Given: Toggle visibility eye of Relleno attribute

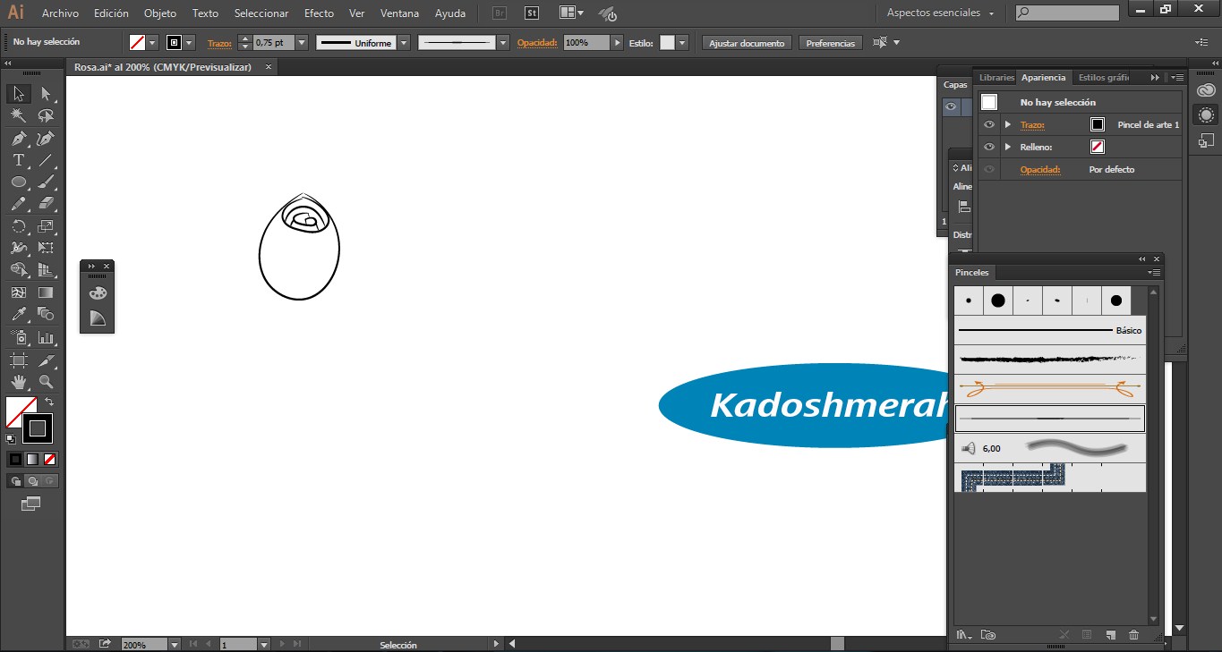Looking at the screenshot, I should click(x=989, y=147).
